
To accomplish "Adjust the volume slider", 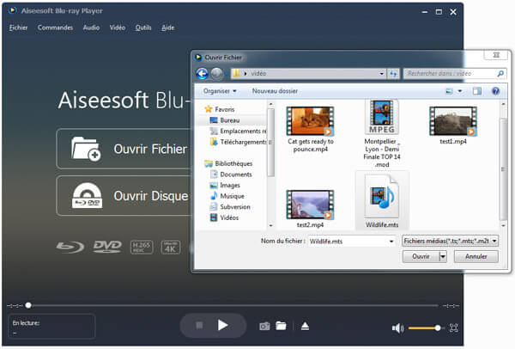I will pos(426,328).
